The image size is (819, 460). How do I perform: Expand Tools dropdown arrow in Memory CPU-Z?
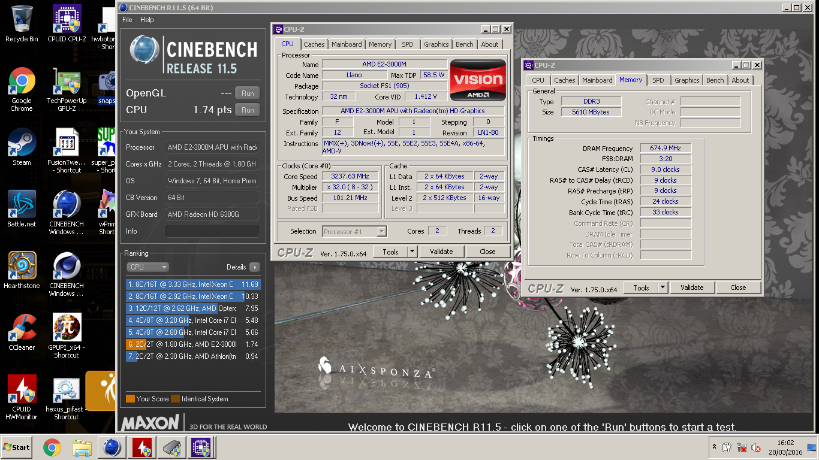[x=663, y=287]
